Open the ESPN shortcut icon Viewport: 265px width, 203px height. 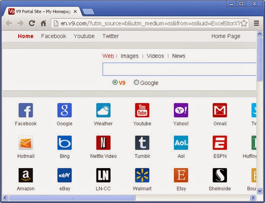coord(220,143)
